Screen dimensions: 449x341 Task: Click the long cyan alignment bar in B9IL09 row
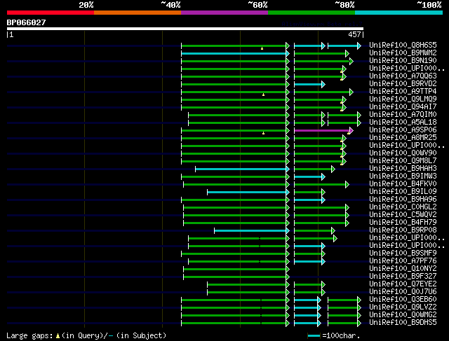(x=248, y=193)
